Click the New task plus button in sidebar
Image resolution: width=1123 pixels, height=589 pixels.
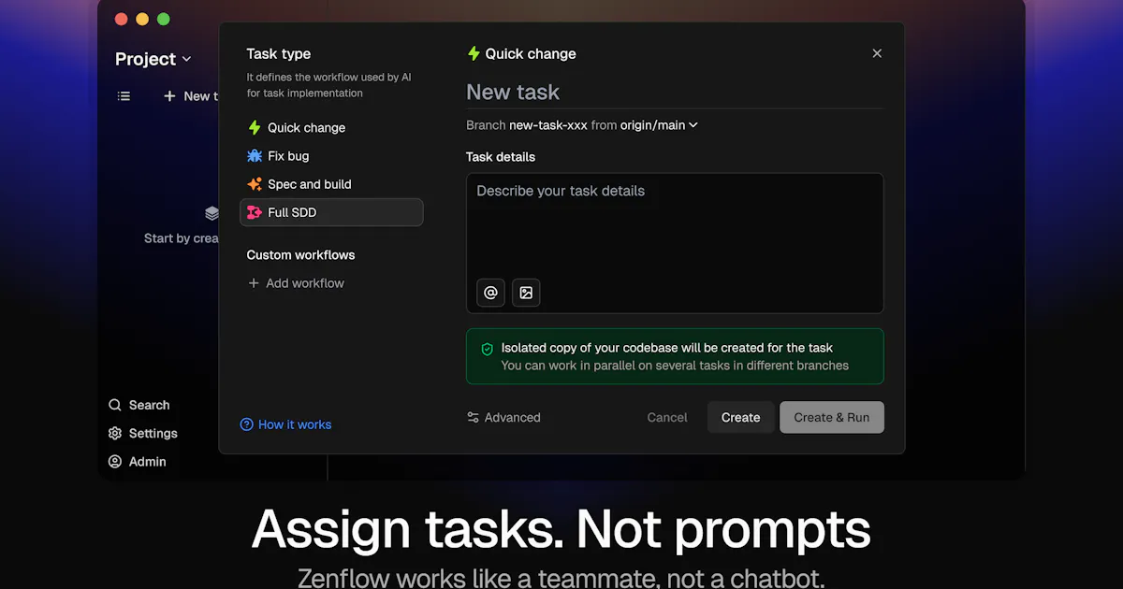coord(169,96)
